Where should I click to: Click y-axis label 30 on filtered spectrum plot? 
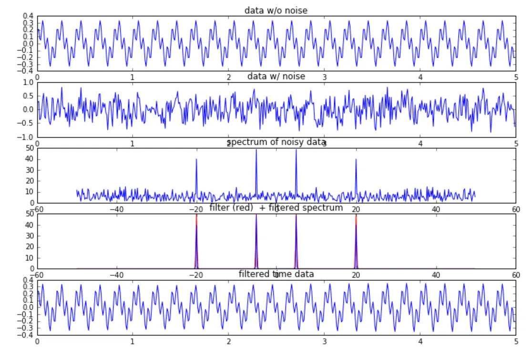coord(30,236)
